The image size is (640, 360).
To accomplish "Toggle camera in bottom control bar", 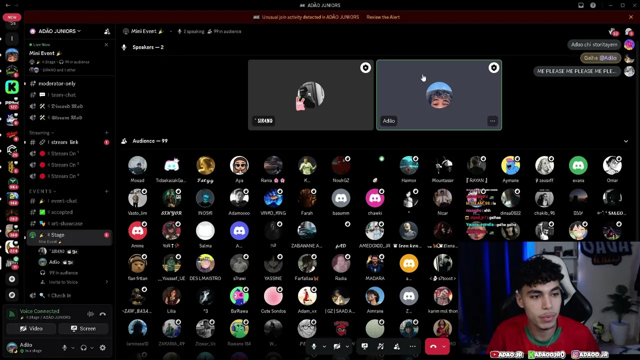I will coord(337,346).
